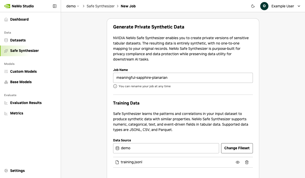
Task: Collapse the sidebar panel
Action: [x=55, y=6]
